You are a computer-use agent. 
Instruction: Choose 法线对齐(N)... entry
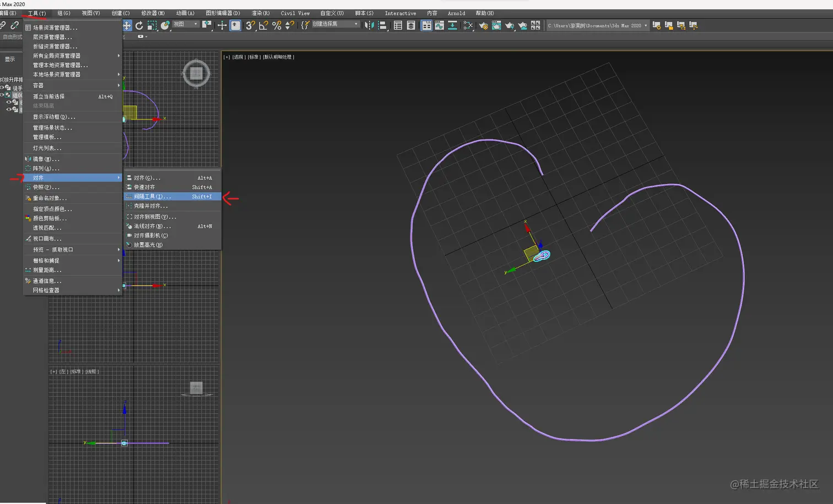pos(172,226)
